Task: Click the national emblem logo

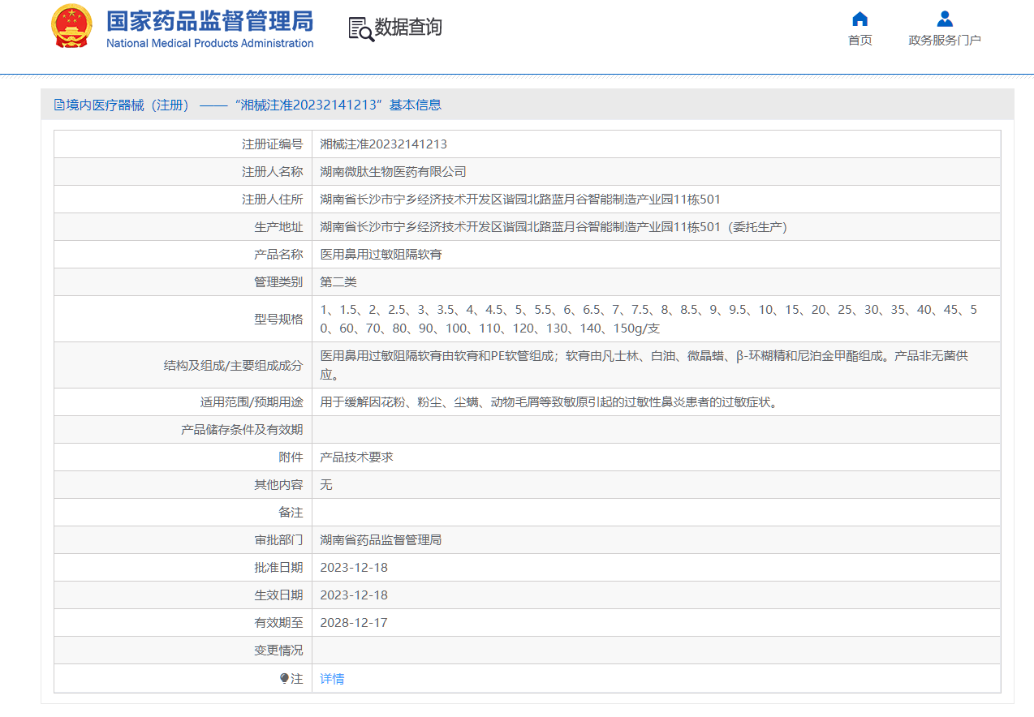Action: click(x=72, y=27)
